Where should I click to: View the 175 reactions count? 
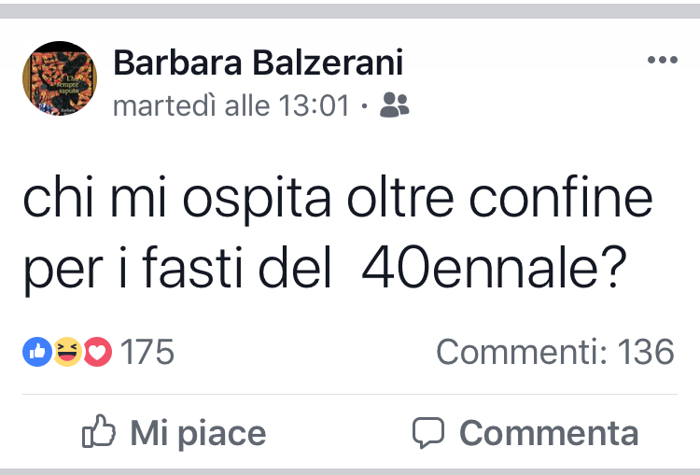click(x=147, y=352)
